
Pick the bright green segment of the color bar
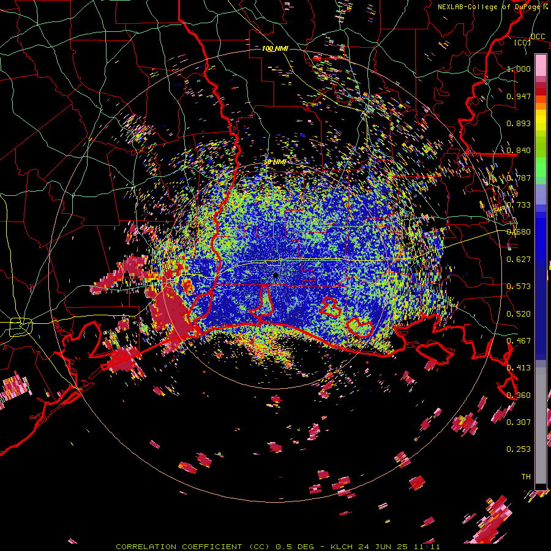[x=541, y=167]
